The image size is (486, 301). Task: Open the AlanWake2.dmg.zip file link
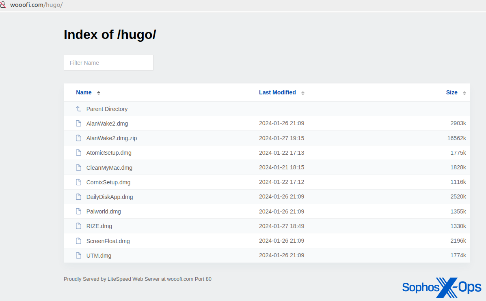[112, 138]
